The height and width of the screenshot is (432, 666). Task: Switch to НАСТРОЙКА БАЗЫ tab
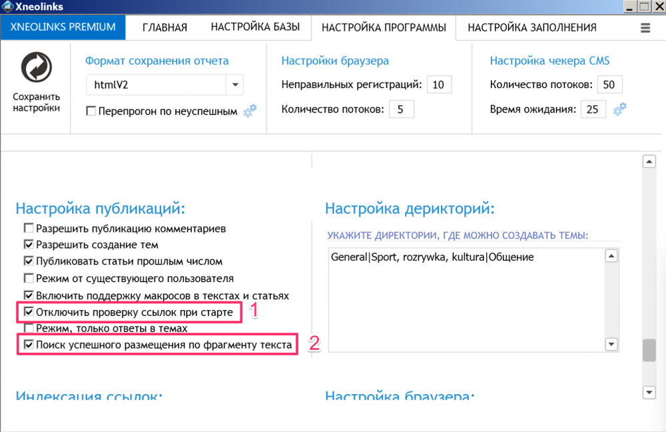pos(255,27)
